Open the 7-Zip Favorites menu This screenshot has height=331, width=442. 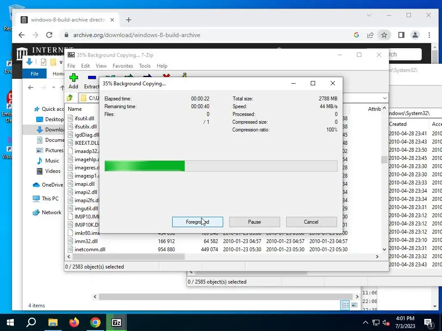tap(123, 66)
